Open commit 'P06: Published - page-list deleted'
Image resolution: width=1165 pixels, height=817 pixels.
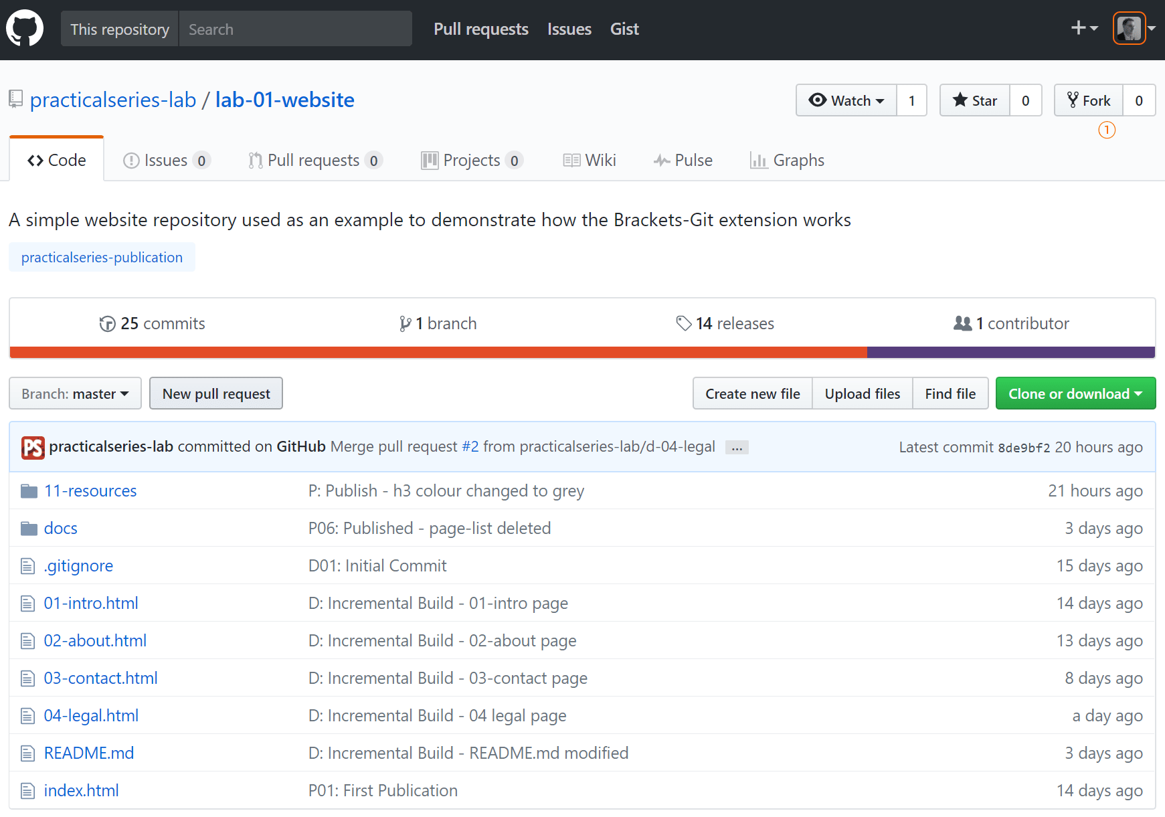pyautogui.click(x=430, y=529)
